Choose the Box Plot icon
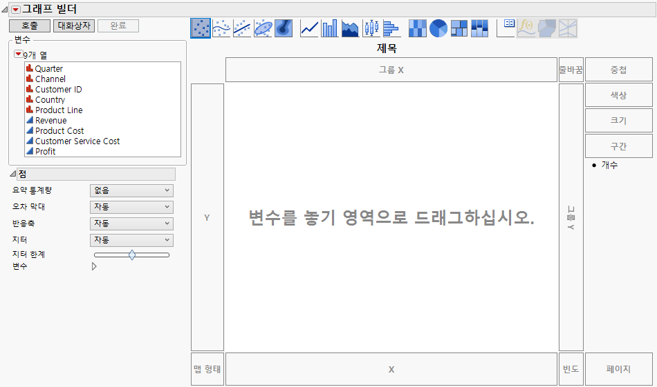Viewport: 657px width, 387px height. (x=371, y=28)
